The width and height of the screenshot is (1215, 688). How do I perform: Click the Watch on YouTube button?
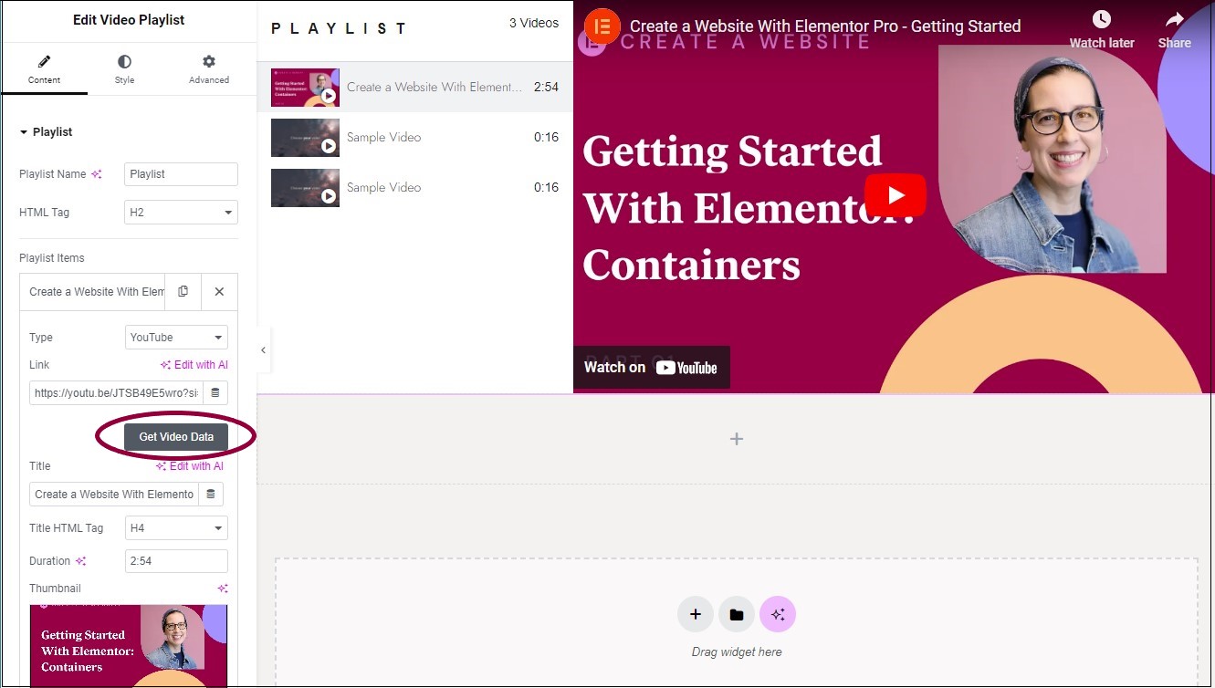click(652, 368)
